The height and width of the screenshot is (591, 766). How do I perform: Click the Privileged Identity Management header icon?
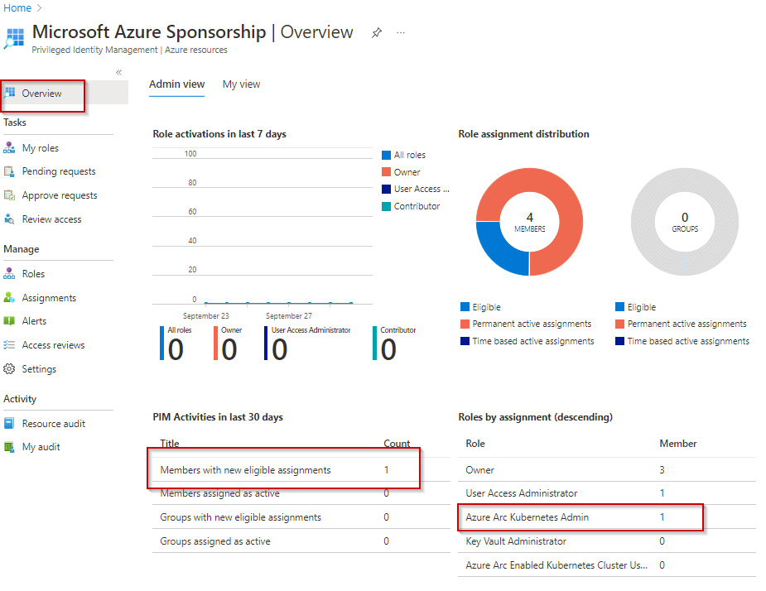click(x=14, y=38)
